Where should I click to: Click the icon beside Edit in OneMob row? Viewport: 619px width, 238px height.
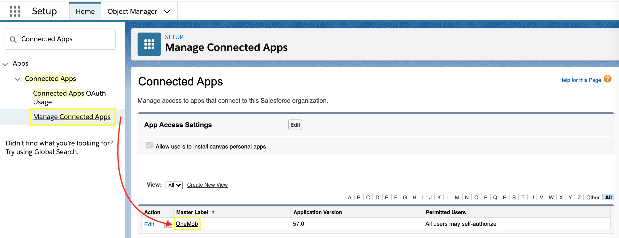click(x=168, y=224)
